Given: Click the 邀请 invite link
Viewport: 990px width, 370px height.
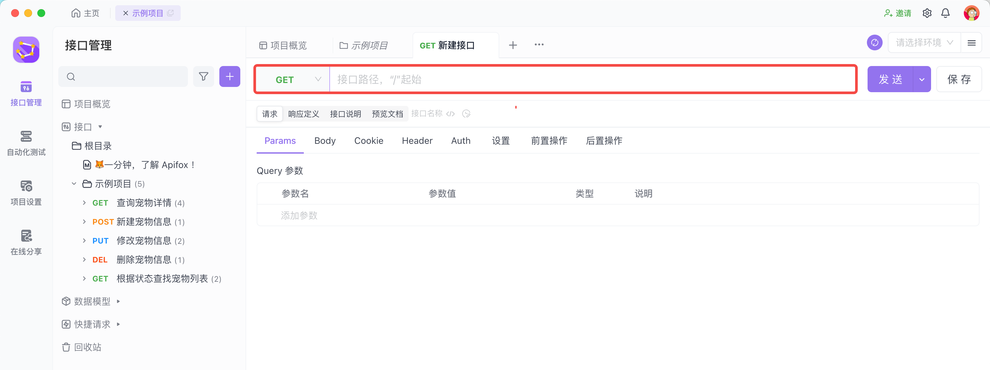Looking at the screenshot, I should coord(898,13).
